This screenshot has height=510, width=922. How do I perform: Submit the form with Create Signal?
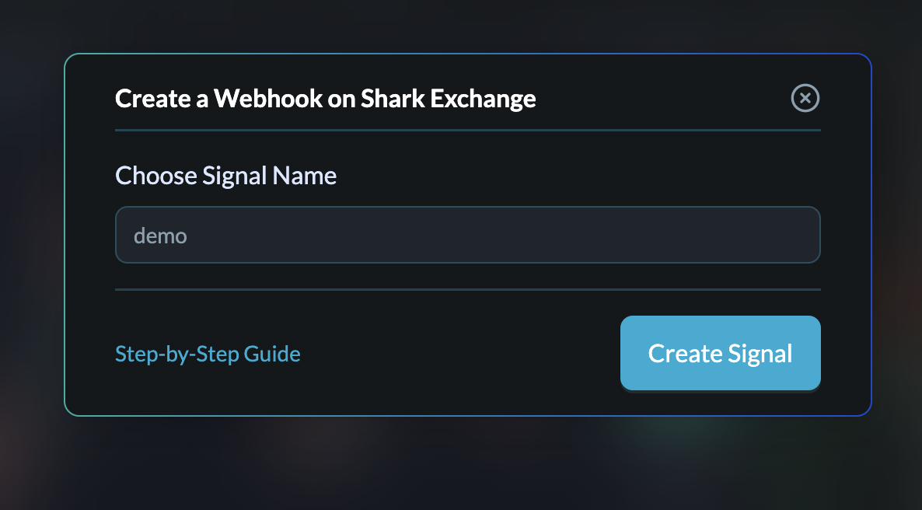pos(720,353)
